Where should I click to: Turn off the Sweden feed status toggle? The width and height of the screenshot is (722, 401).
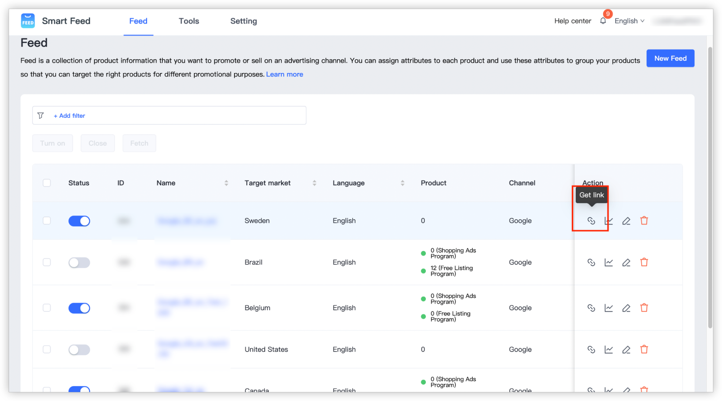(x=79, y=221)
